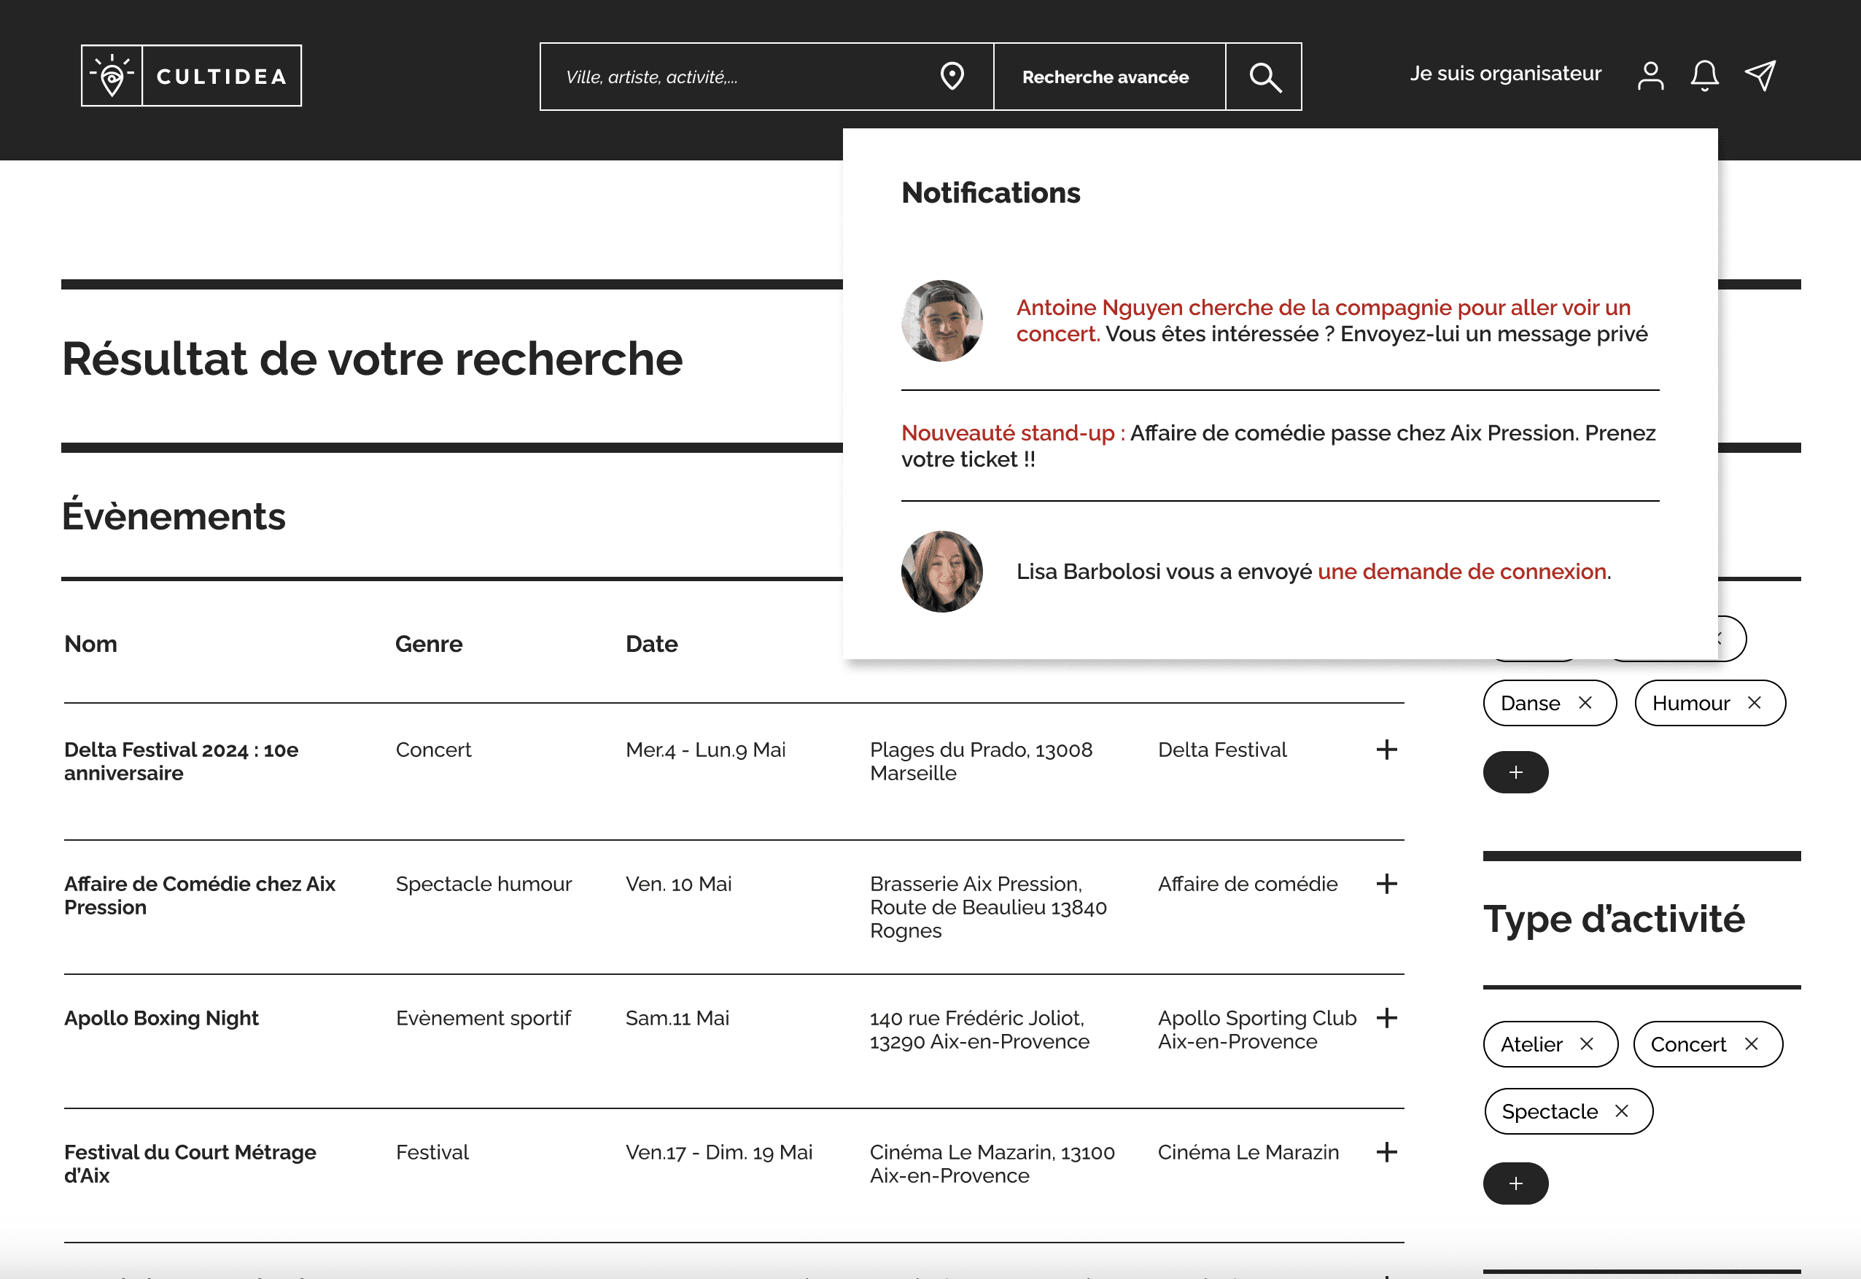This screenshot has height=1279, width=1861.
Task: Remove the Concert activity tag
Action: point(1751,1043)
